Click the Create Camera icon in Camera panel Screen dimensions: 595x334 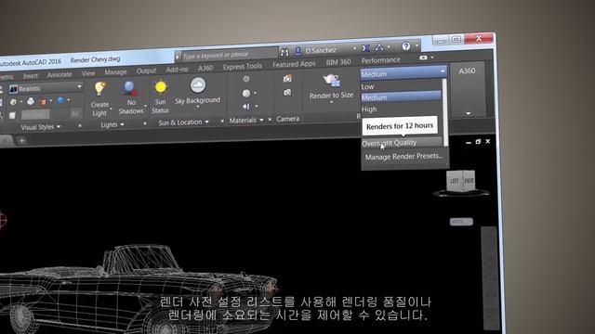(287, 78)
